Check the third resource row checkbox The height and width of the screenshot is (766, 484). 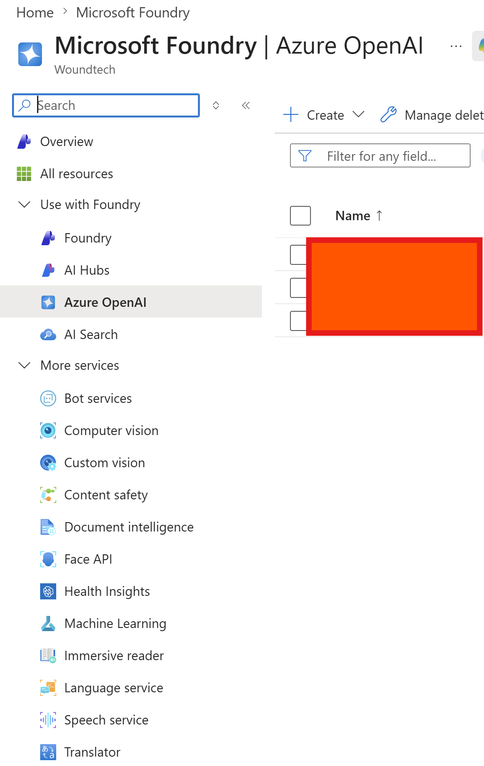[x=298, y=320]
